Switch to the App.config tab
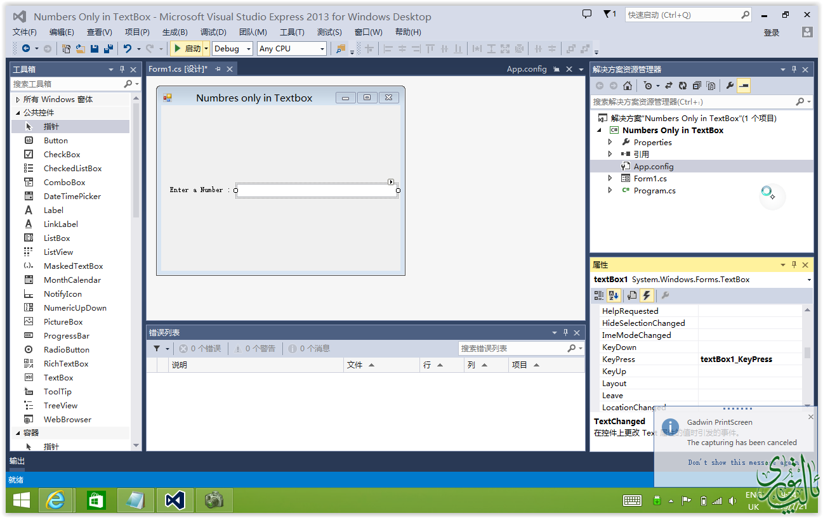823x518 pixels. [526, 69]
